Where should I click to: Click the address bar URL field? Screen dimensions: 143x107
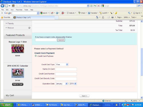point(49,6)
